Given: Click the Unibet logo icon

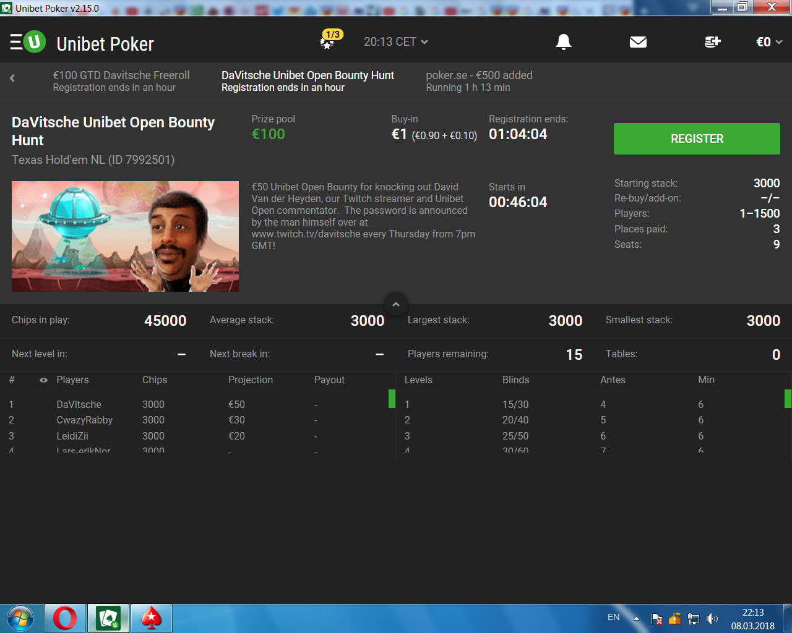Looking at the screenshot, I should pyautogui.click(x=35, y=41).
